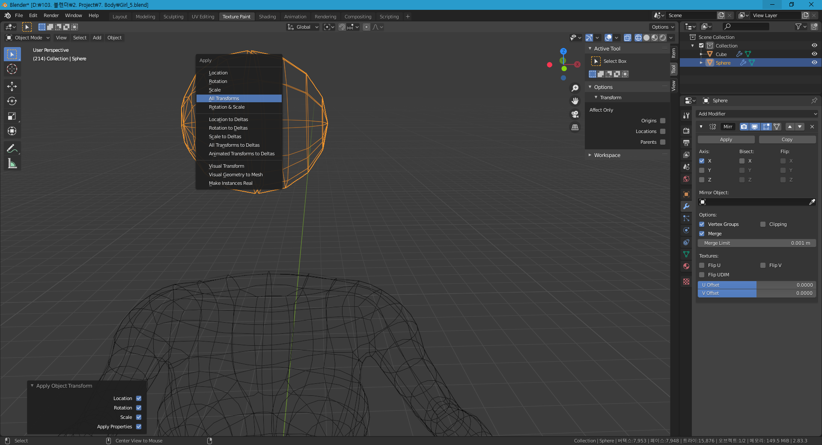Remove the Mirror modifier with X
The height and width of the screenshot is (445, 822).
(x=812, y=127)
